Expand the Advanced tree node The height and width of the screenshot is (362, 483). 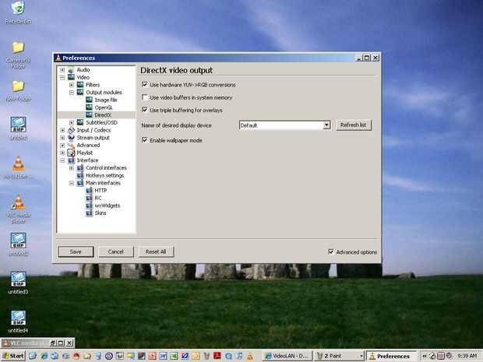pos(62,146)
